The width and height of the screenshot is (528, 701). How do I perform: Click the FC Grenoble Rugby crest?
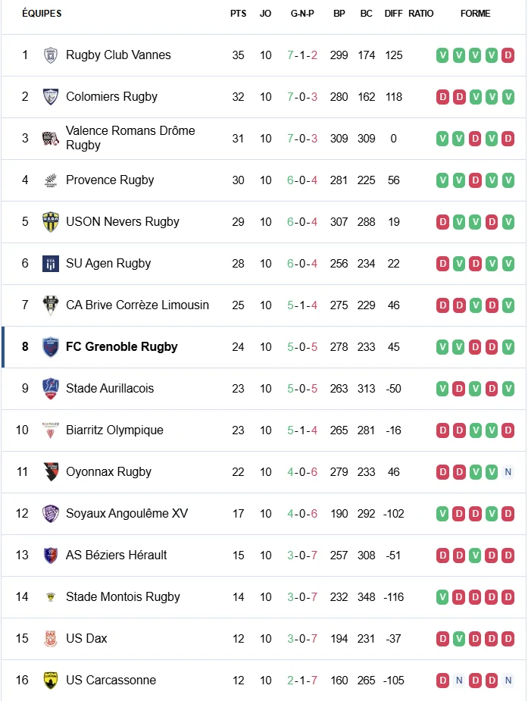(51, 347)
